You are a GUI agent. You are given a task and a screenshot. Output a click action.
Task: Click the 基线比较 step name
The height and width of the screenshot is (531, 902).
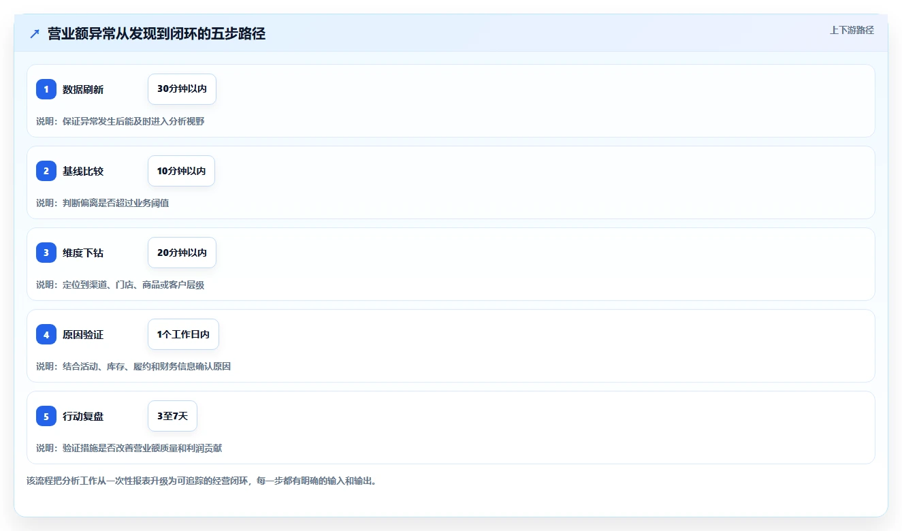point(83,171)
